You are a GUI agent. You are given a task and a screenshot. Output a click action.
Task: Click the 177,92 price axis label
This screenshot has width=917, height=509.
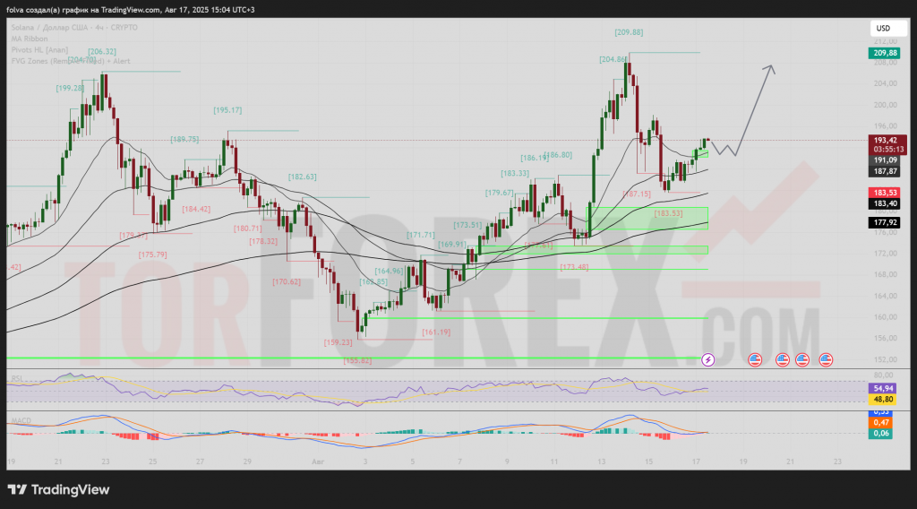coord(884,222)
